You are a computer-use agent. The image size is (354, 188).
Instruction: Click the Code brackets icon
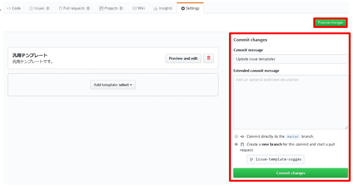coord(9,8)
